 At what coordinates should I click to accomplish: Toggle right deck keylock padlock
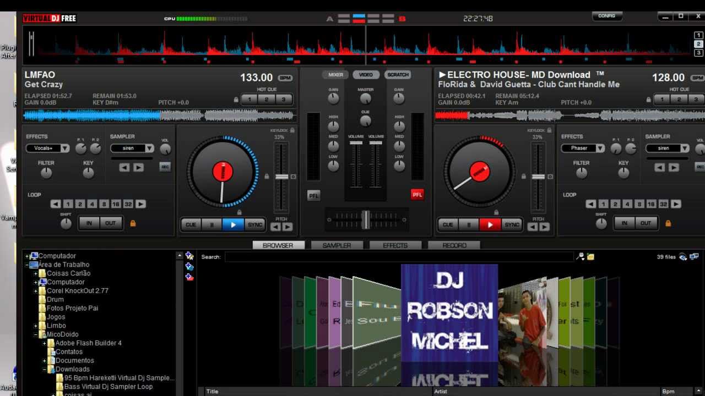click(x=549, y=130)
